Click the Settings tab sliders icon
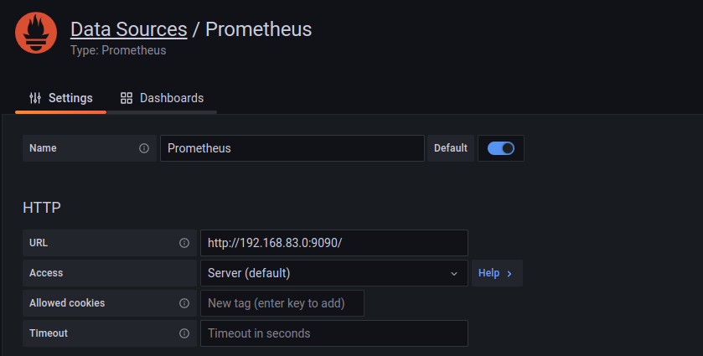The height and width of the screenshot is (356, 703). pyautogui.click(x=35, y=98)
